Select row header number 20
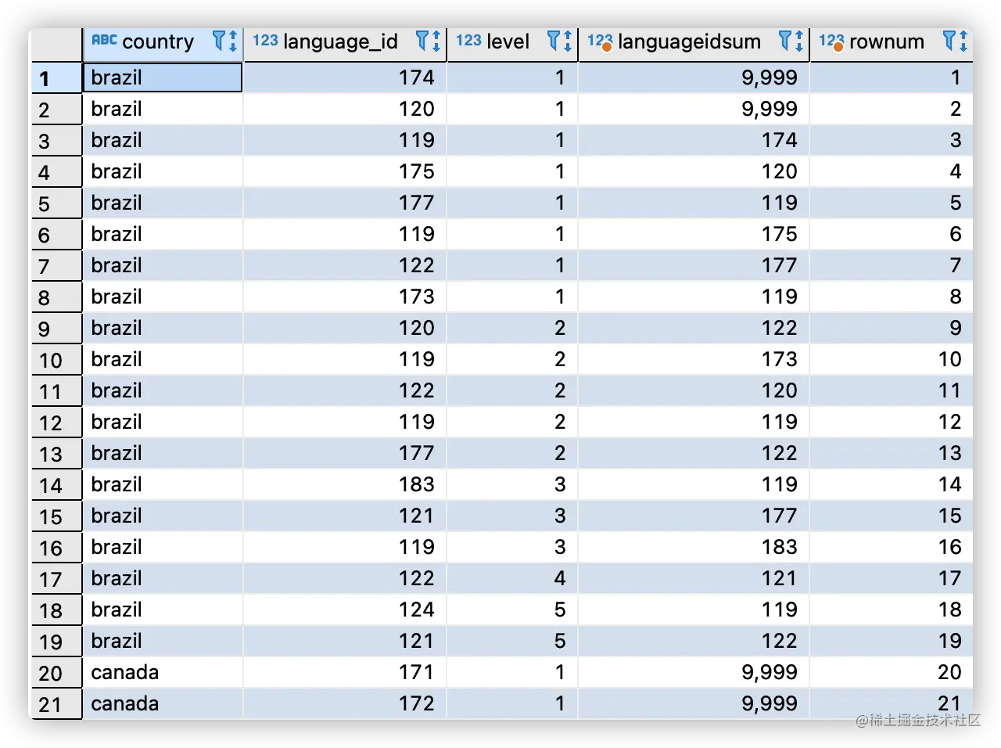Image resolution: width=1001 pixels, height=748 pixels. 56,673
